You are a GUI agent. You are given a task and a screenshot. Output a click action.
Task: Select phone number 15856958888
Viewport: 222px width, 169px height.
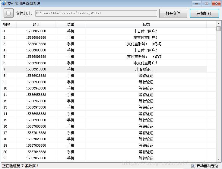[36, 95]
